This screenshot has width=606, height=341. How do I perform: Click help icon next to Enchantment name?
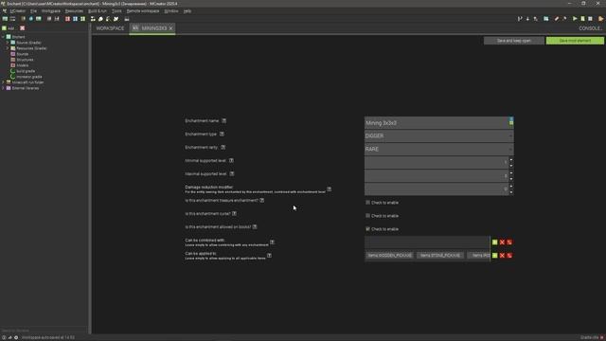pyautogui.click(x=224, y=121)
